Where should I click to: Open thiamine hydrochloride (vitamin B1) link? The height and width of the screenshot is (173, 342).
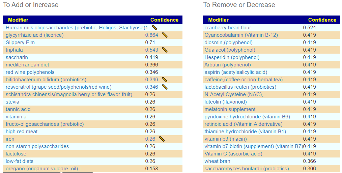tap(246, 132)
